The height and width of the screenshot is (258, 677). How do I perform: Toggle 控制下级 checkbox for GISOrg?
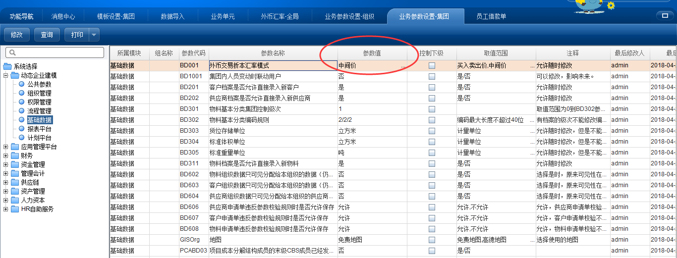pos(432,240)
